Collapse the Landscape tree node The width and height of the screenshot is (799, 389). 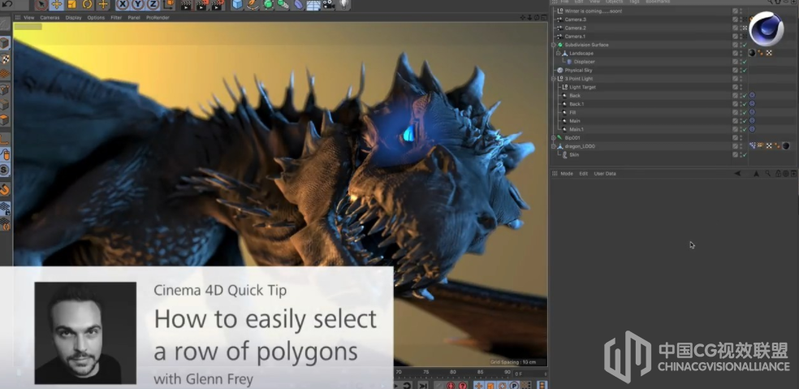point(559,53)
